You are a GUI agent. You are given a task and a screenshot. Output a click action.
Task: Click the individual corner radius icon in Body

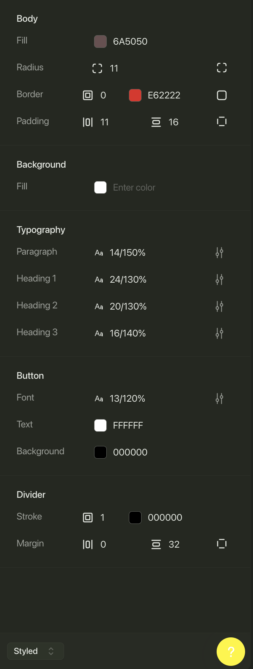pyautogui.click(x=221, y=68)
